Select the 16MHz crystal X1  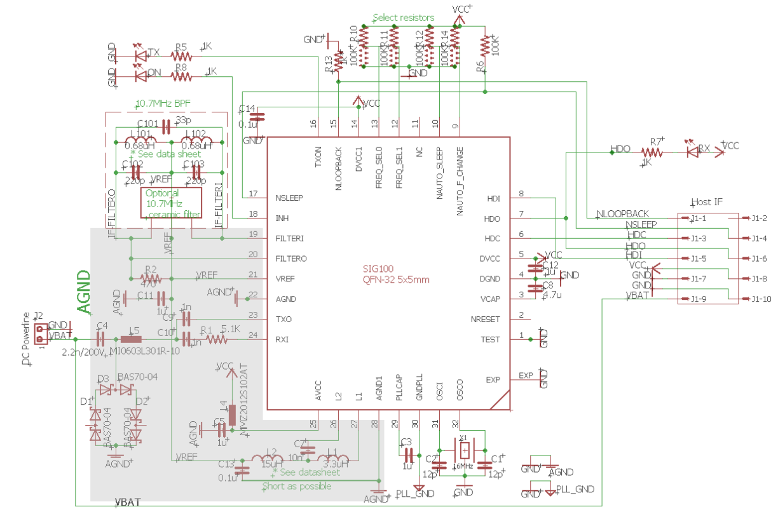[x=465, y=452]
